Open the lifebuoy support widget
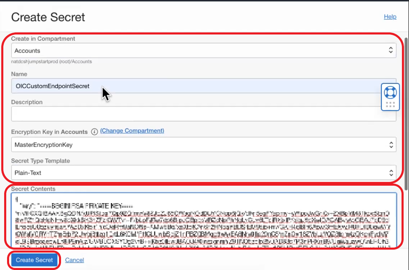The image size is (409, 270). (x=390, y=92)
